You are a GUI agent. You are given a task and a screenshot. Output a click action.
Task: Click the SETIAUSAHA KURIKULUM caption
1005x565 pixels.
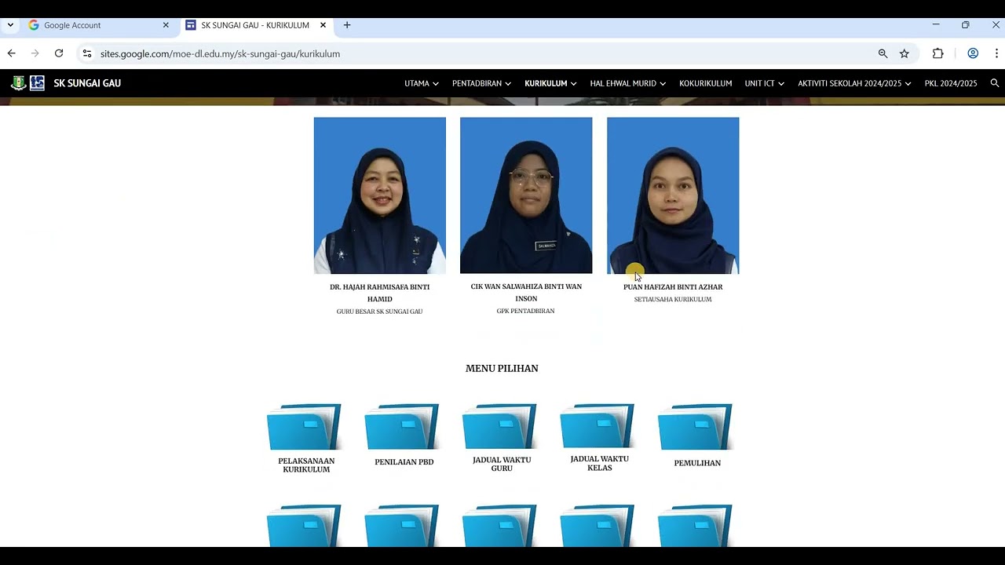pos(673,299)
